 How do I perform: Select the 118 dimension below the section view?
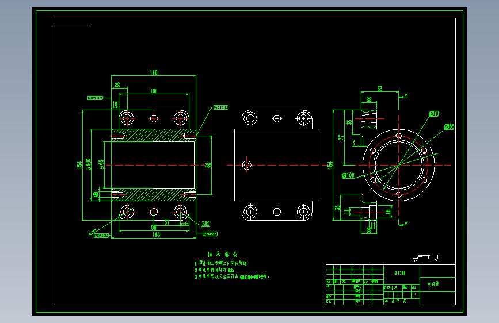click(156, 234)
